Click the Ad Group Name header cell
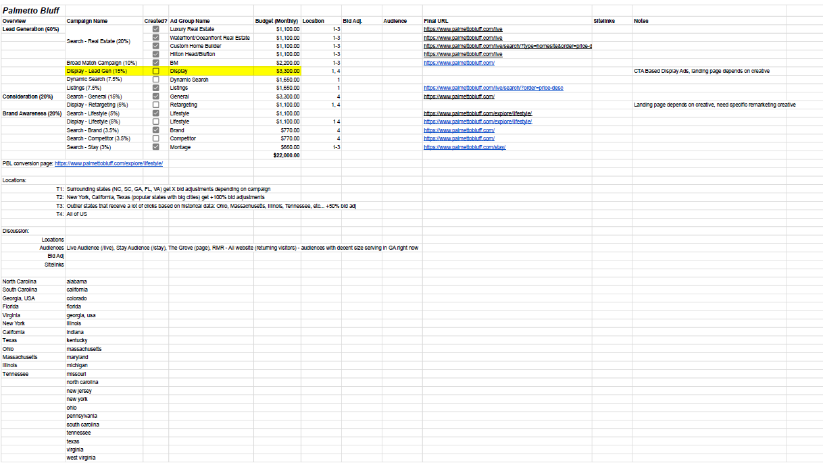 [211, 21]
